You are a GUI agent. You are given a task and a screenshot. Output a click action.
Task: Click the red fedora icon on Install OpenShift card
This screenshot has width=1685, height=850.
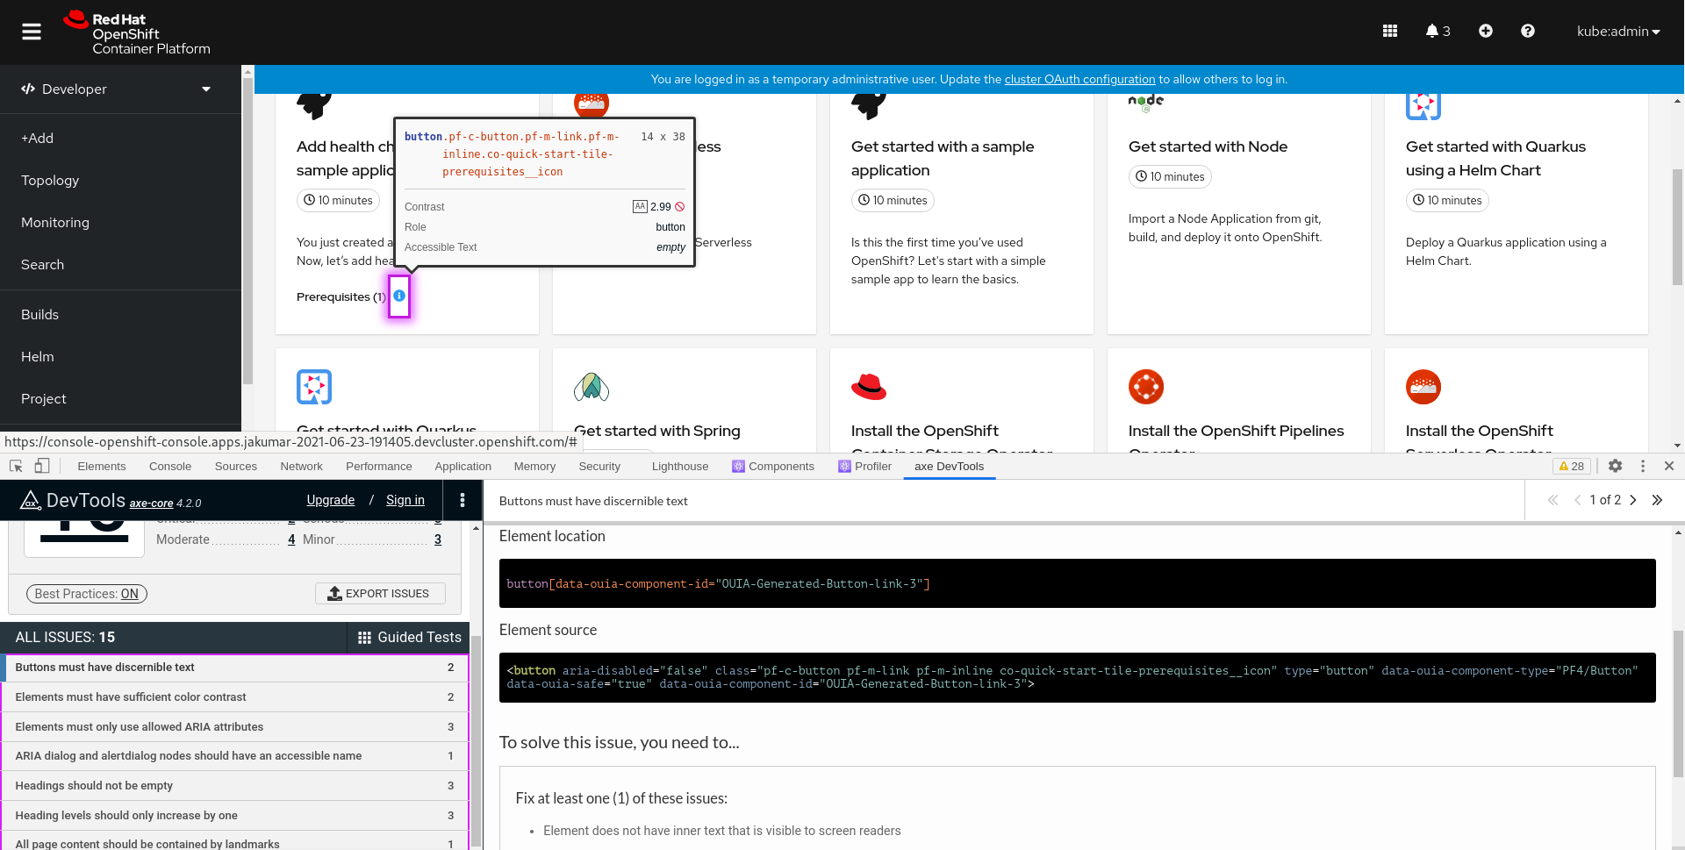point(869,387)
